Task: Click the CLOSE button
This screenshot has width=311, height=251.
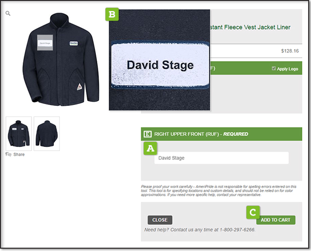Action: (160, 220)
